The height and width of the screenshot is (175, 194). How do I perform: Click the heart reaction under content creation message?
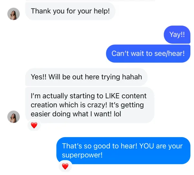click(34, 125)
